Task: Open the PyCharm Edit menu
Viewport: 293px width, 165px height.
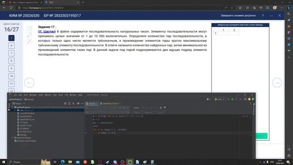Action: click(20, 95)
